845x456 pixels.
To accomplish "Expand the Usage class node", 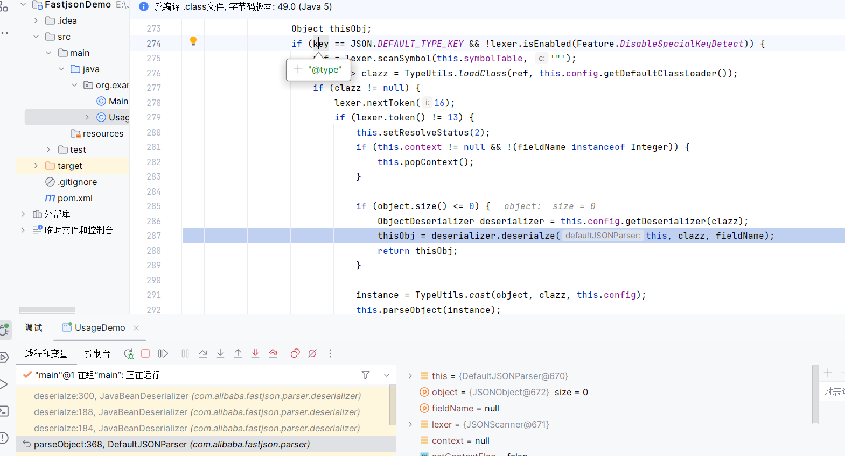I will (x=87, y=117).
